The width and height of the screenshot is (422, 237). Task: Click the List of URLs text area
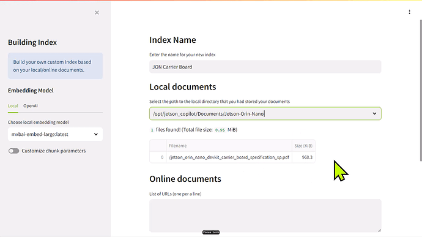click(x=265, y=216)
